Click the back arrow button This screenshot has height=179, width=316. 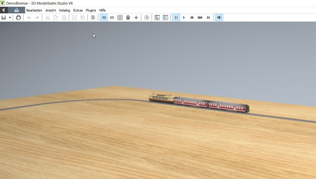(x=4, y=10)
